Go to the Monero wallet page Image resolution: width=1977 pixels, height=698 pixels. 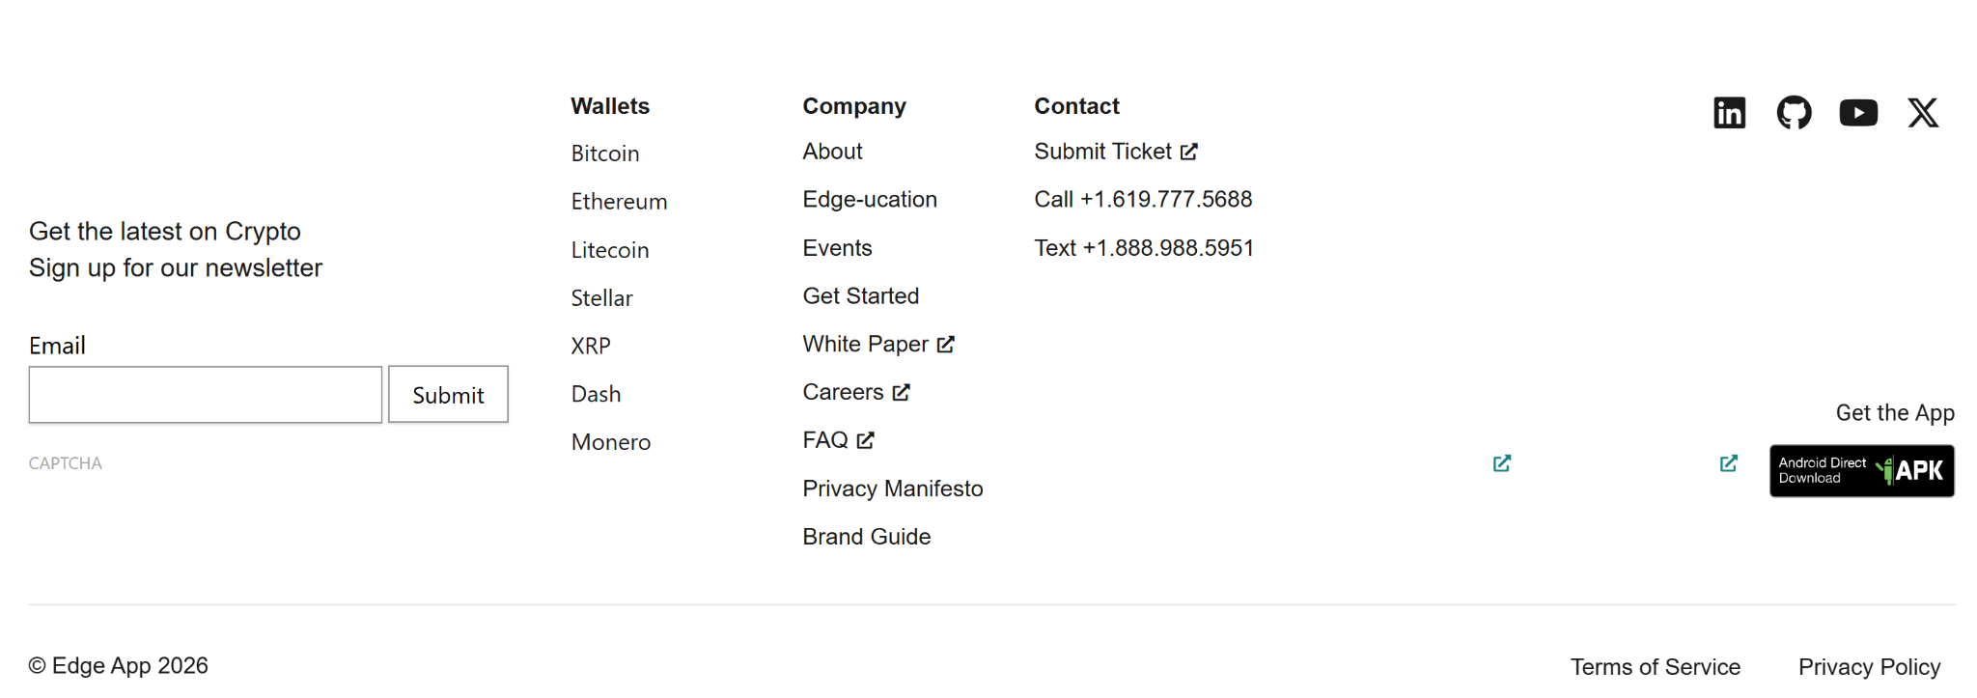(x=611, y=442)
